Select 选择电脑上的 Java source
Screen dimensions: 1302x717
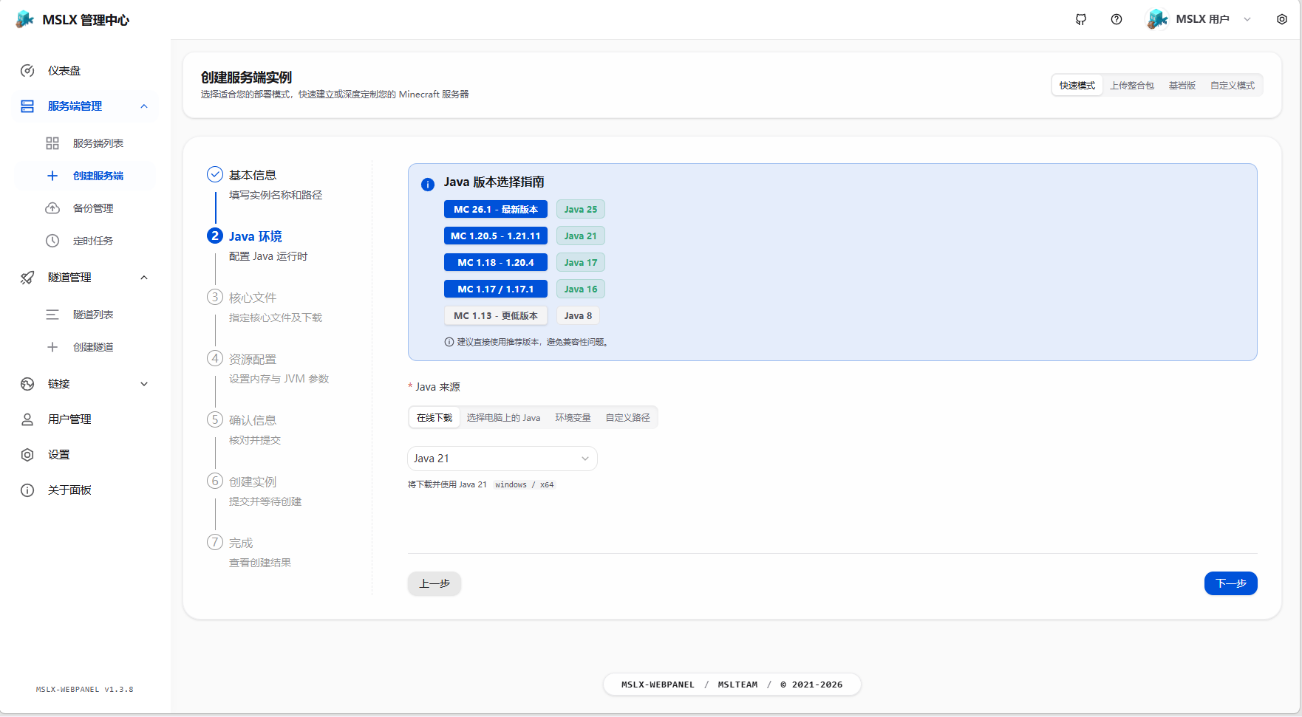click(x=504, y=418)
